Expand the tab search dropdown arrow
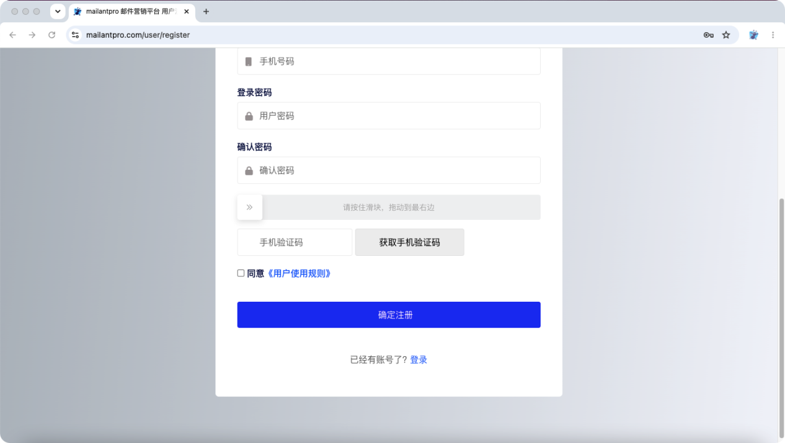The image size is (785, 443). click(58, 12)
